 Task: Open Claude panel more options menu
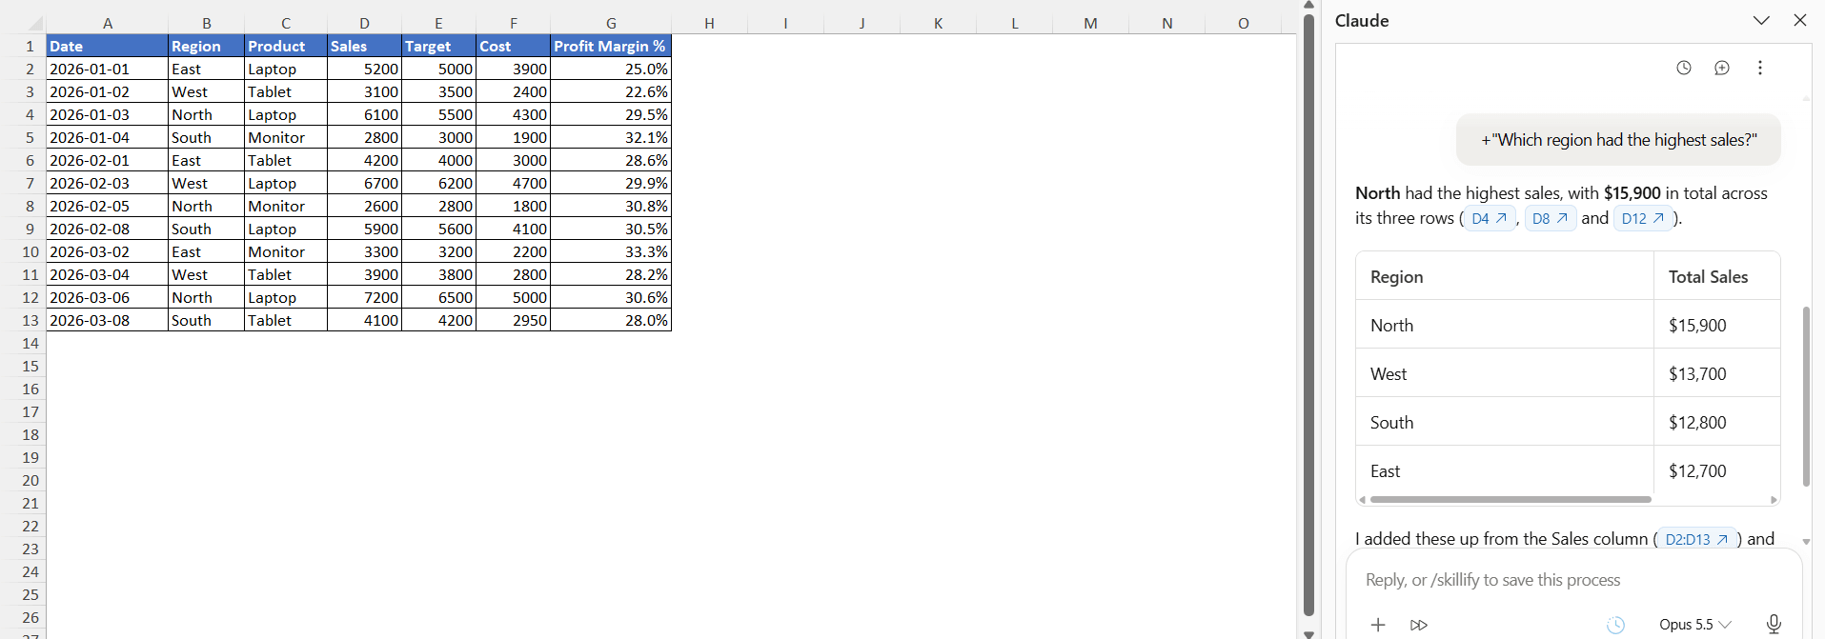pos(1760,68)
